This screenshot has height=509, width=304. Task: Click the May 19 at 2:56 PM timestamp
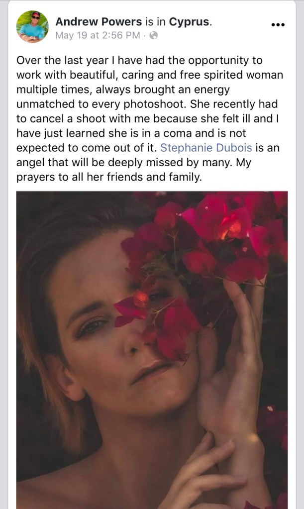97,35
